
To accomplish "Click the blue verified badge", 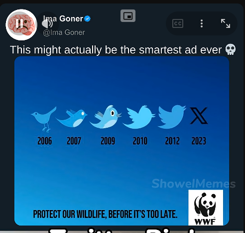I will pyautogui.click(x=88, y=18).
